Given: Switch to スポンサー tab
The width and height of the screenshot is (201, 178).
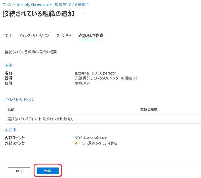Looking at the screenshot, I should click(64, 36).
